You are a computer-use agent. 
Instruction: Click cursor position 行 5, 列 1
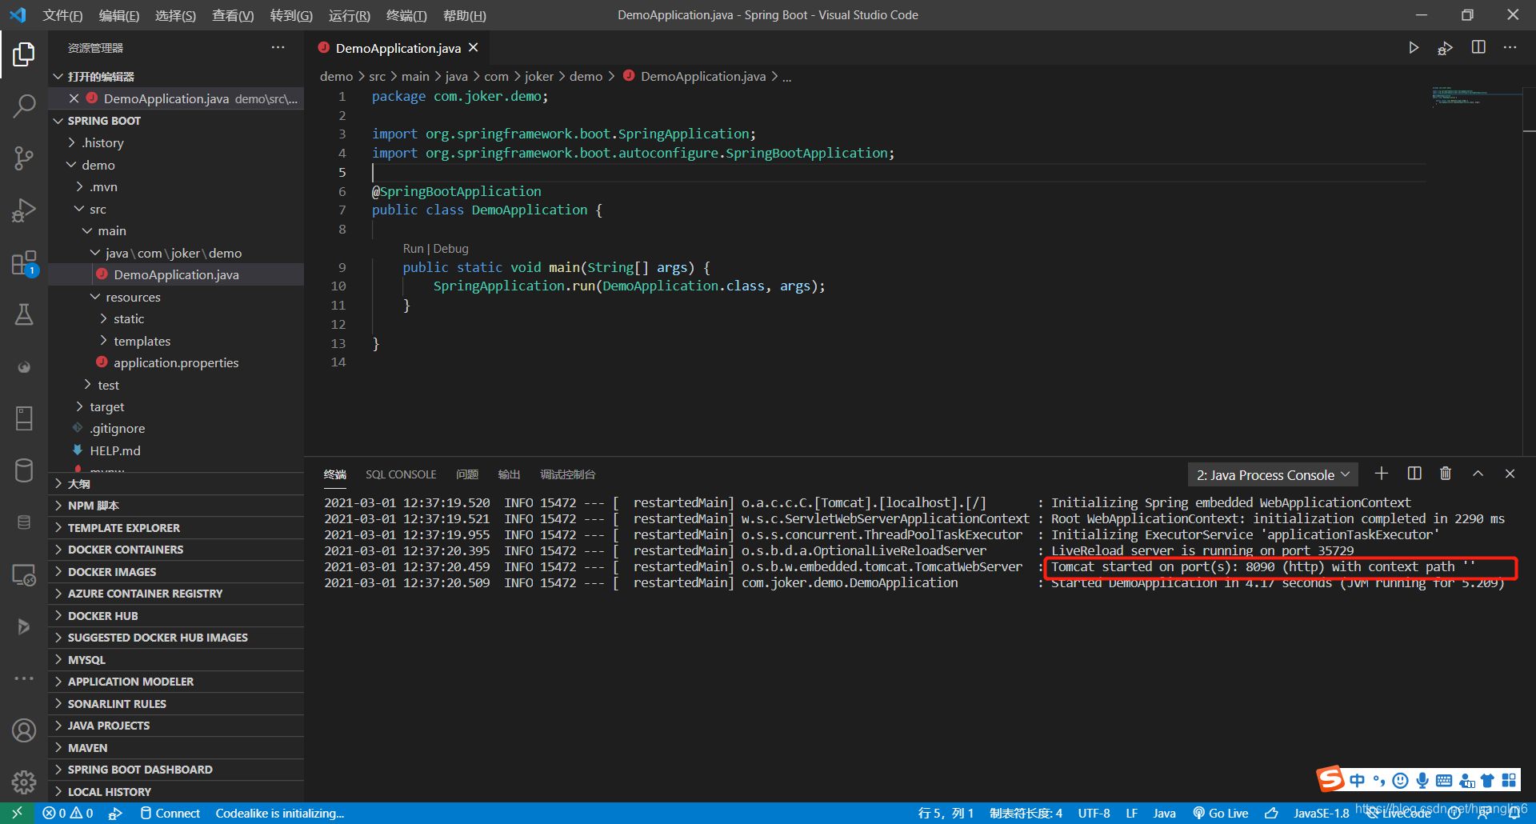[946, 813]
